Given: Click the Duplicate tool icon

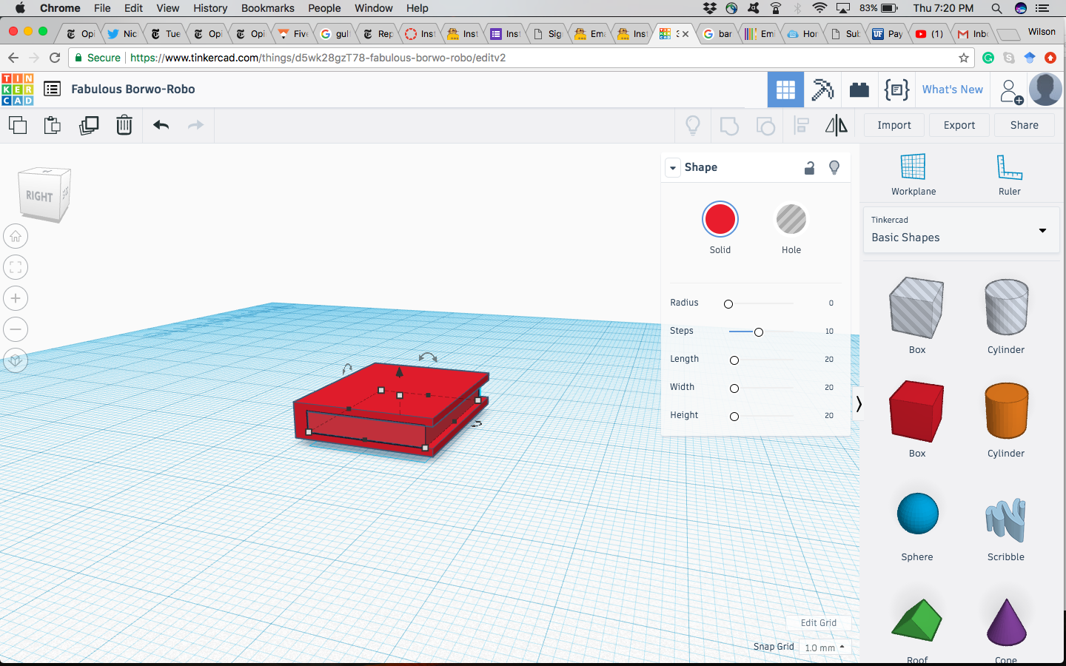Looking at the screenshot, I should point(89,125).
